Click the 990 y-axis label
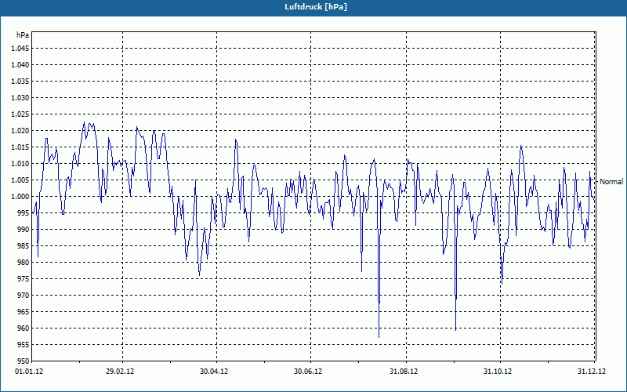Screen dimensions: 627x392 [x=24, y=230]
